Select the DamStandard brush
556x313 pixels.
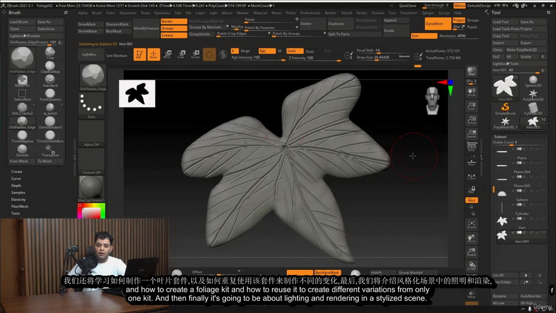tap(50, 122)
